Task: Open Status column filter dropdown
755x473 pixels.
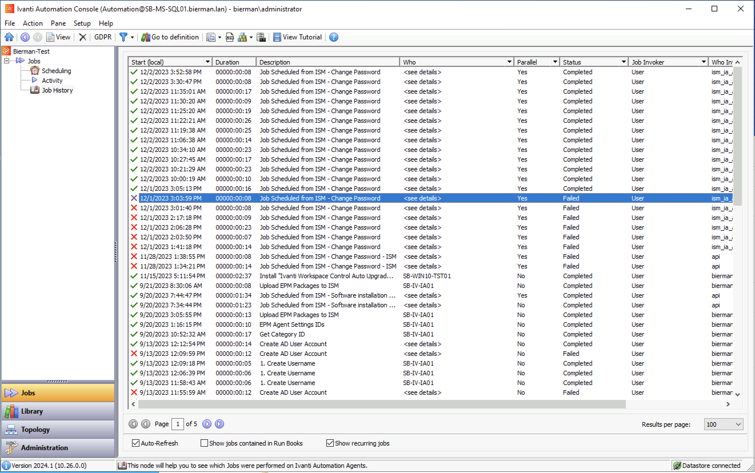Action: 624,62
